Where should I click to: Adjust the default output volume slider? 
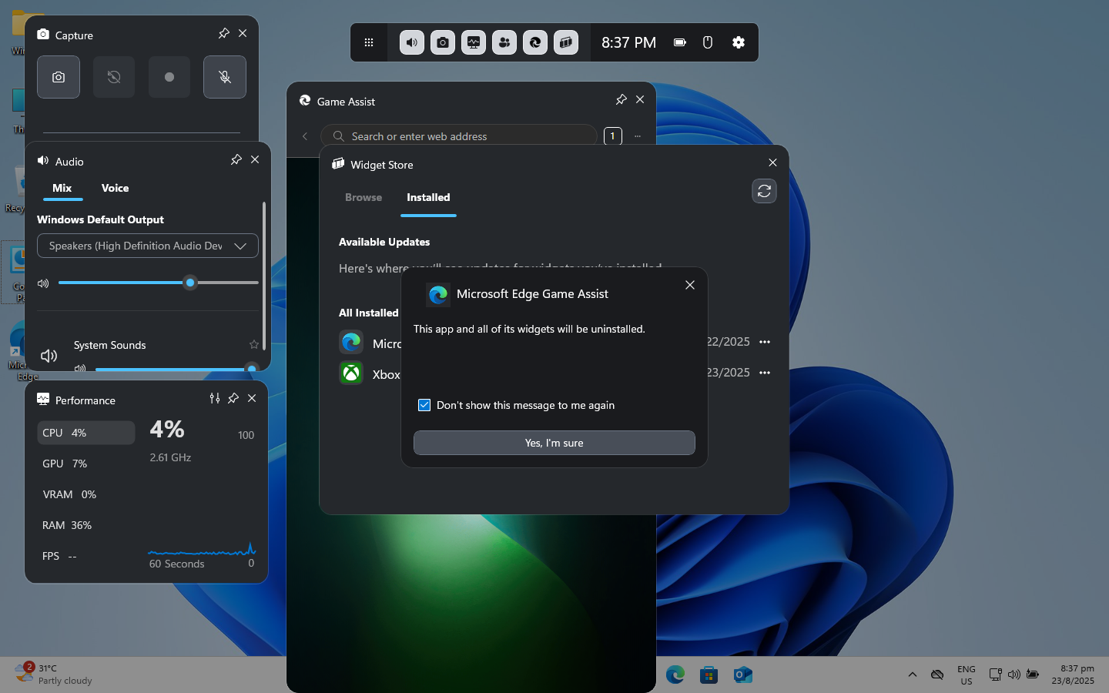[x=159, y=283]
